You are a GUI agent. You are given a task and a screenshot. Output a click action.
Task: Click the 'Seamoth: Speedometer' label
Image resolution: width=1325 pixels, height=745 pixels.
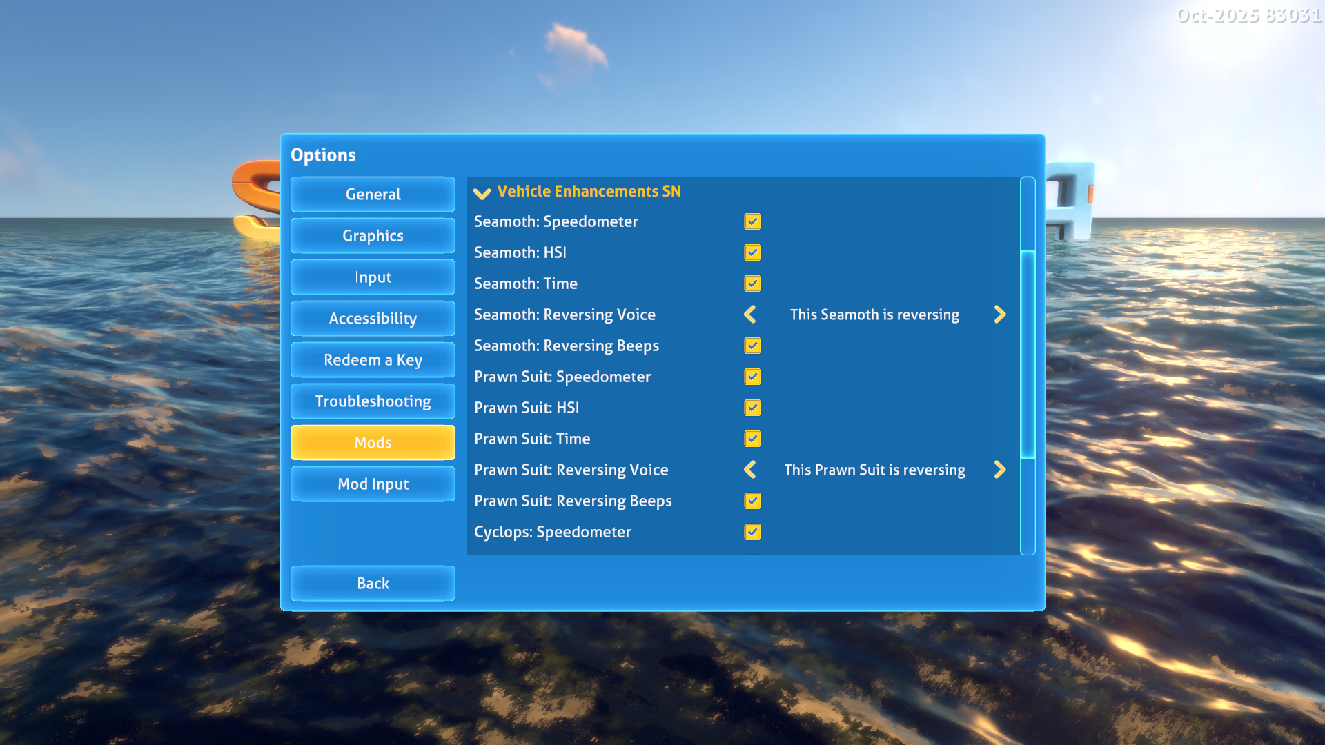[556, 221]
